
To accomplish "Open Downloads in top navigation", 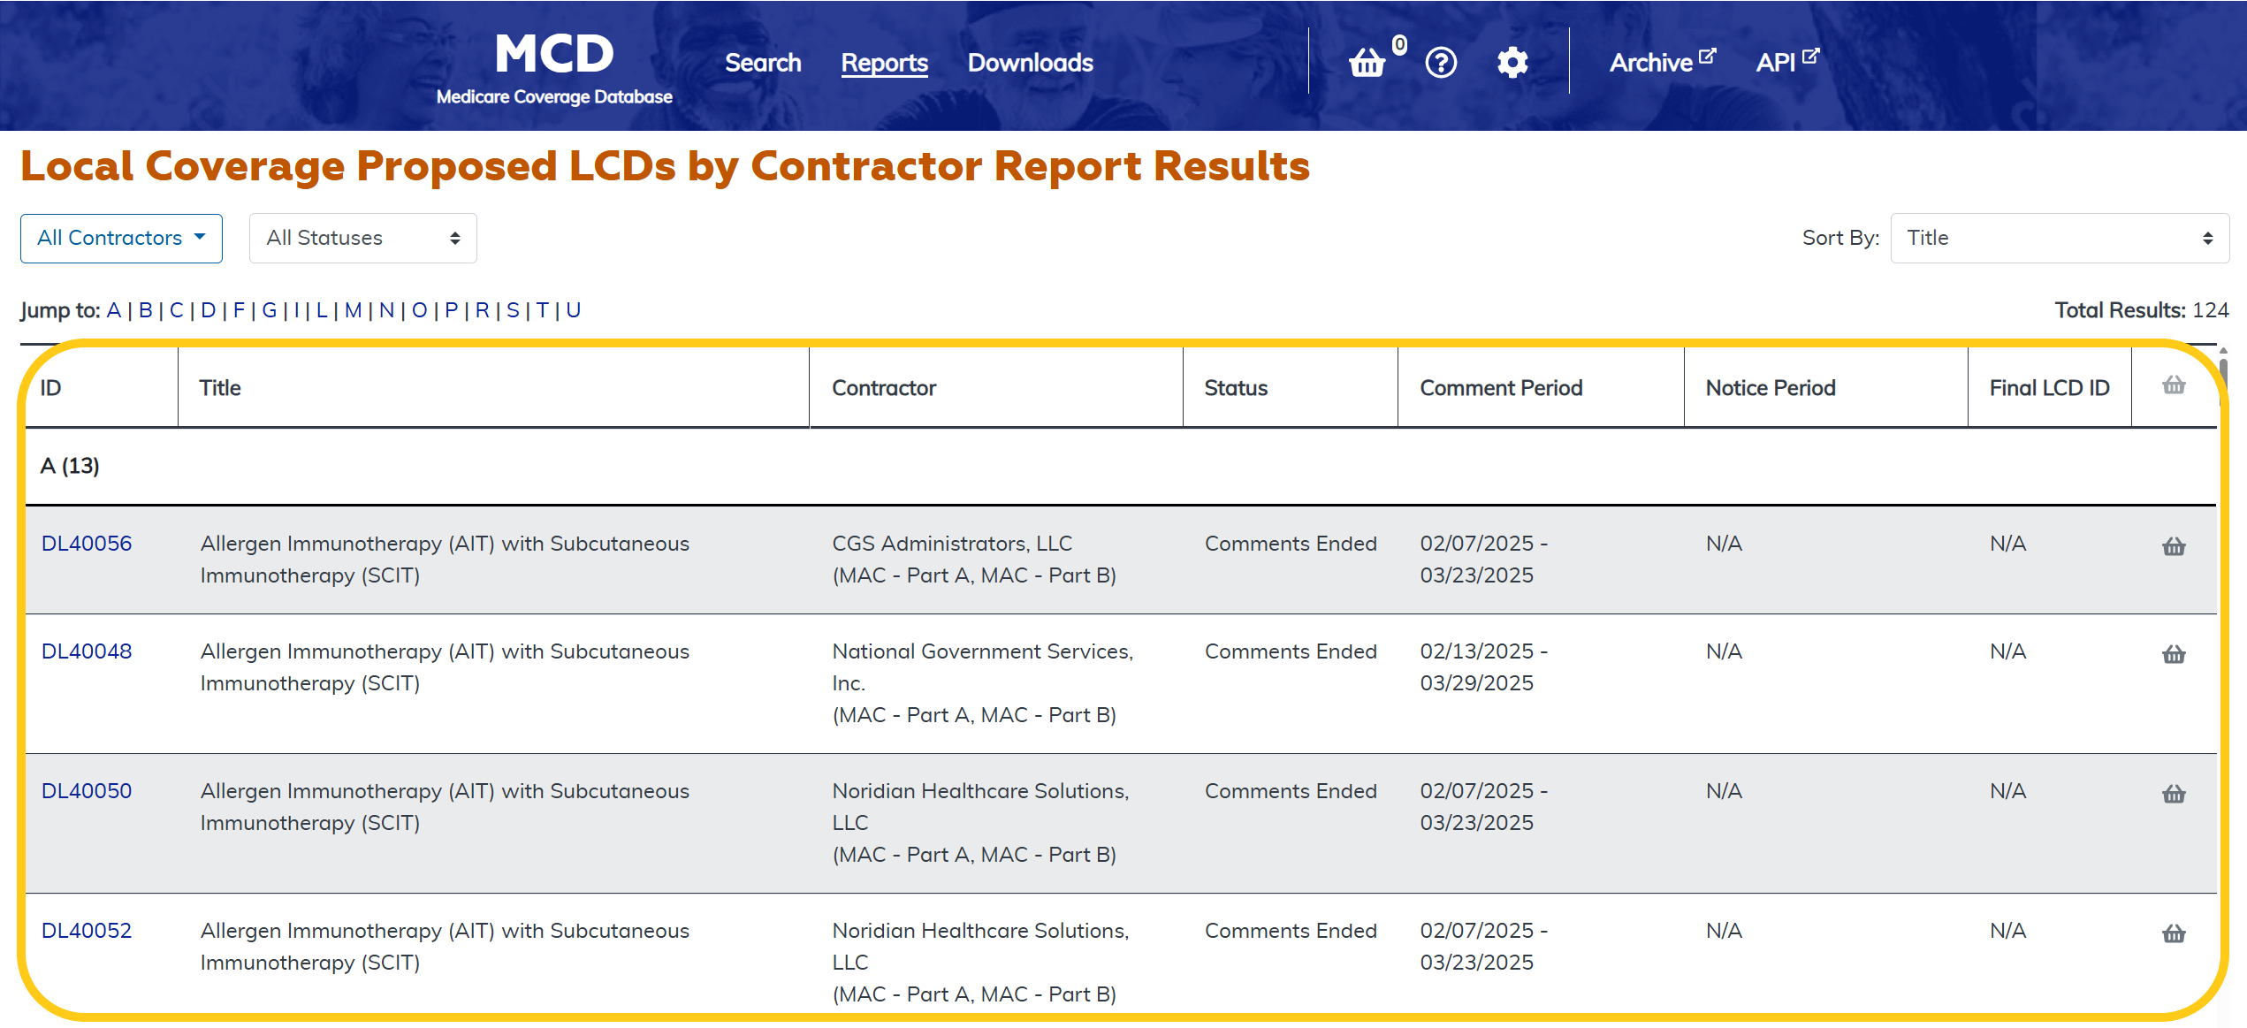I will (1030, 63).
